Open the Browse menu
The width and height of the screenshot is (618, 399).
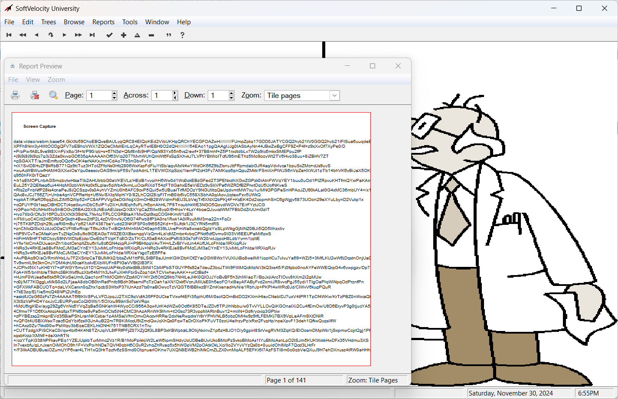[74, 22]
